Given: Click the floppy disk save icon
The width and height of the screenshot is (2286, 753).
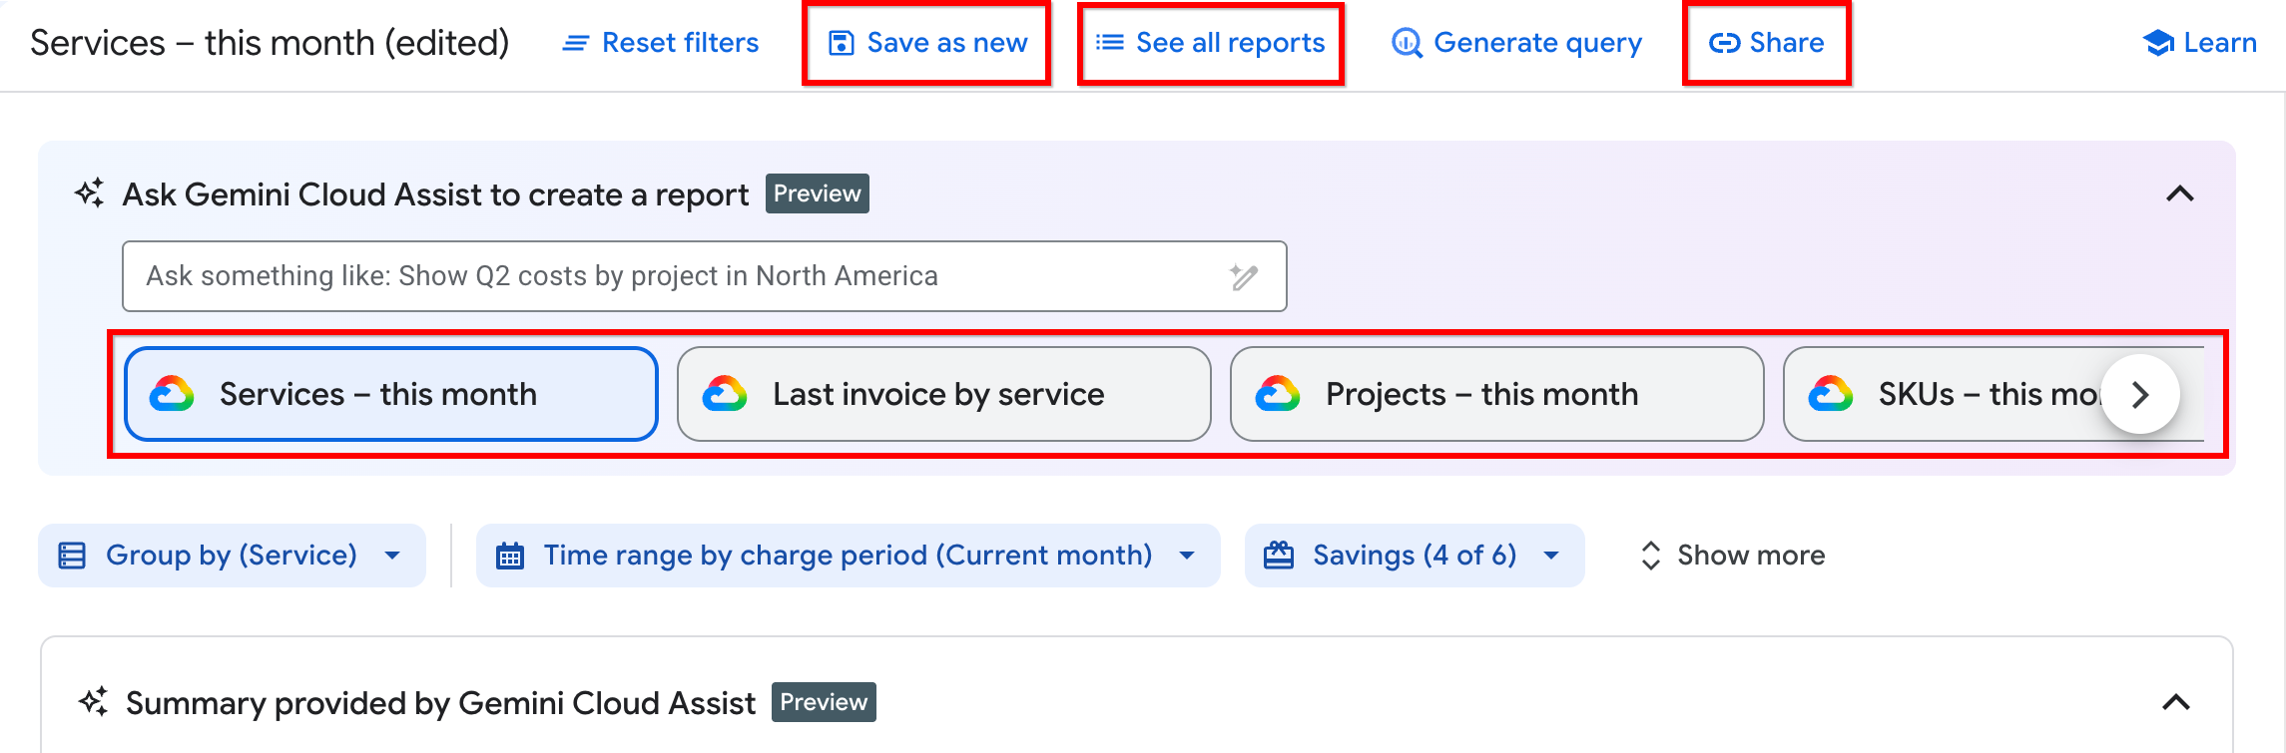Looking at the screenshot, I should pyautogui.click(x=842, y=43).
